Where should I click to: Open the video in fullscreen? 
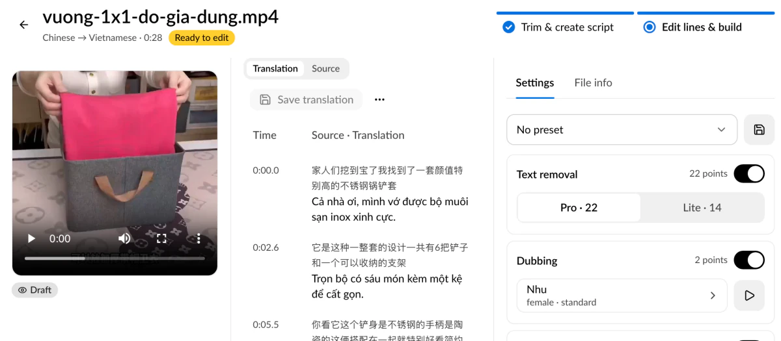pos(161,238)
